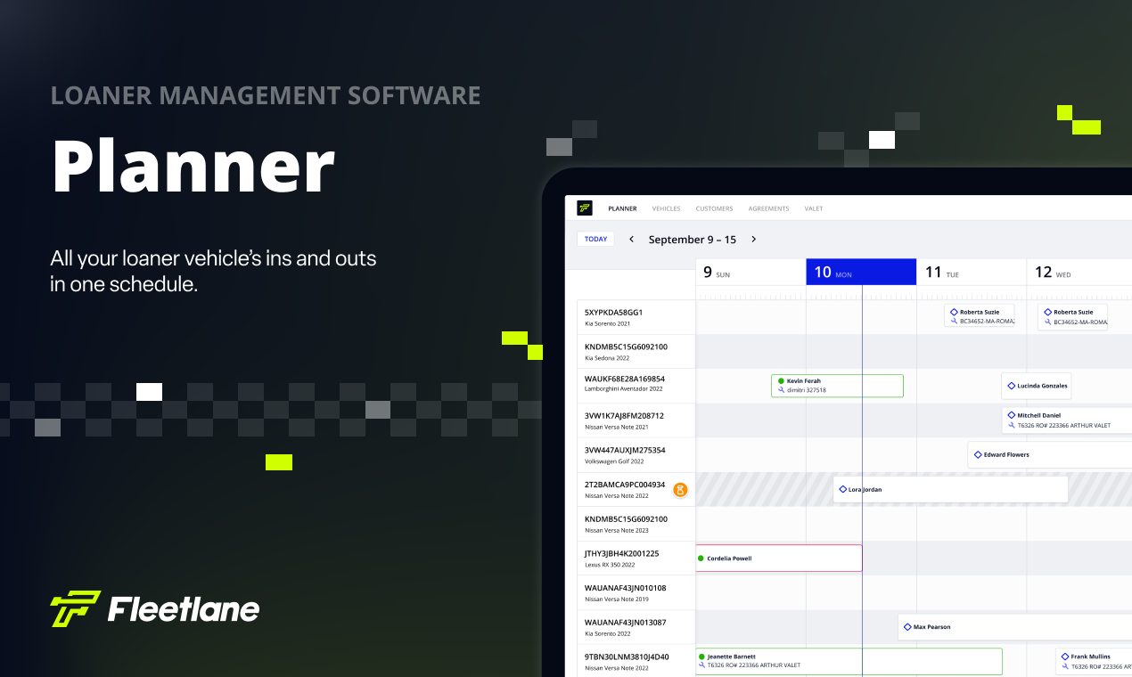Click the left chevron to view previous week

[x=631, y=239]
